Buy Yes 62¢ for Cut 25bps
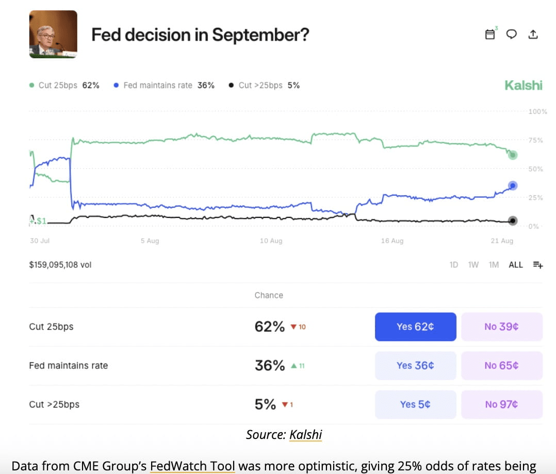 pyautogui.click(x=415, y=327)
